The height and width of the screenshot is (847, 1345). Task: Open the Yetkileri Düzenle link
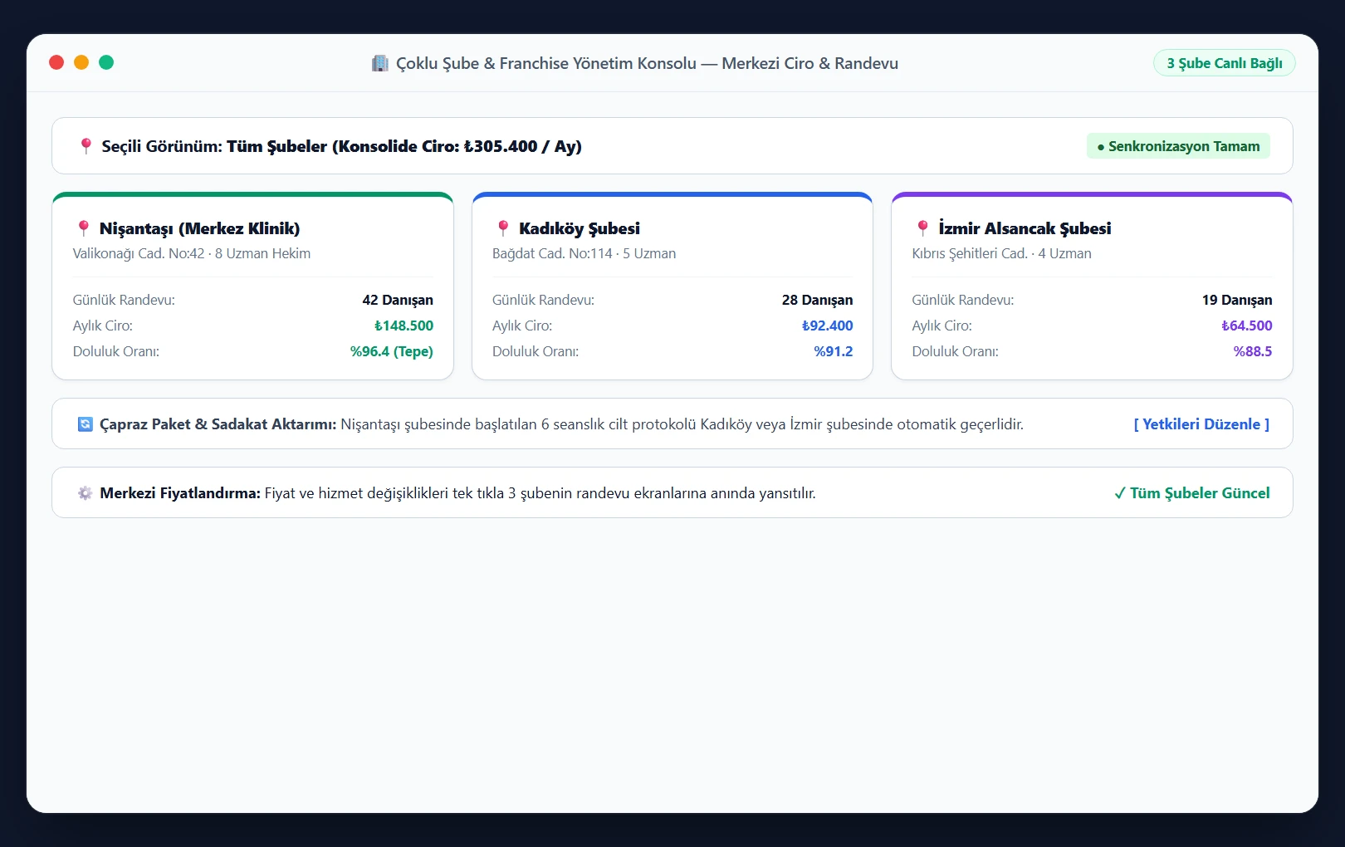pos(1201,424)
